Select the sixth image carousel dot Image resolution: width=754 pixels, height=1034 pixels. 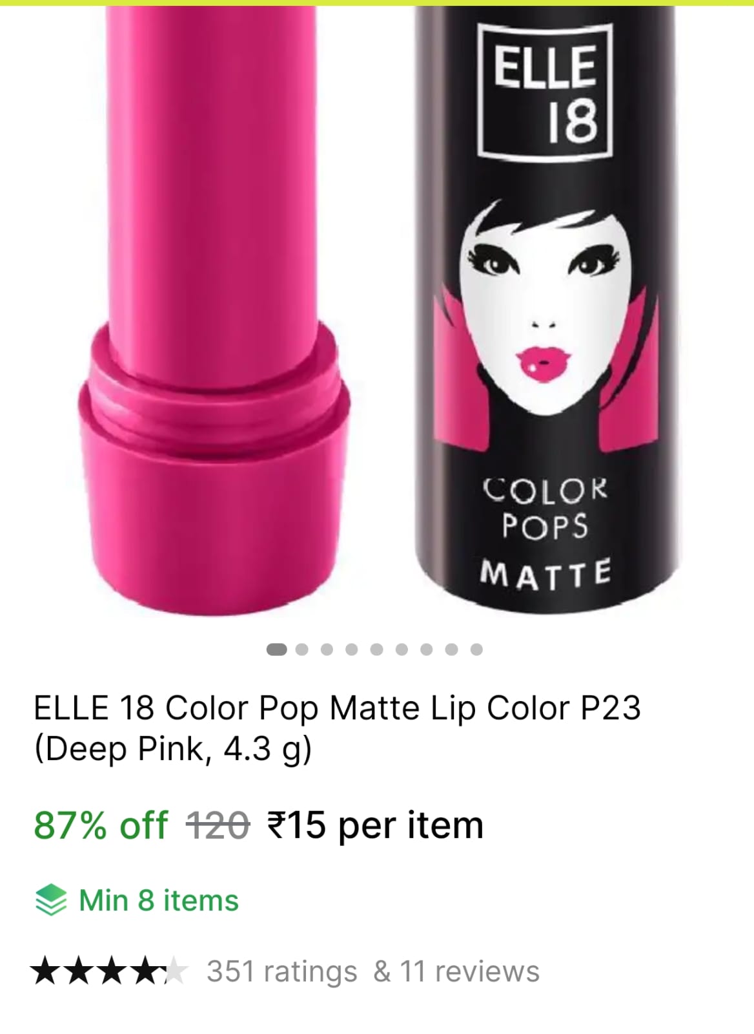coord(402,649)
